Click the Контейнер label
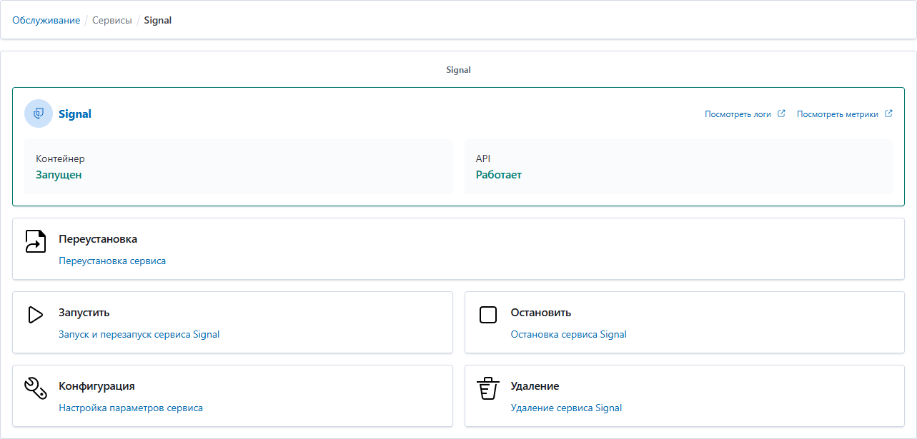The height and width of the screenshot is (439, 917). (x=60, y=159)
